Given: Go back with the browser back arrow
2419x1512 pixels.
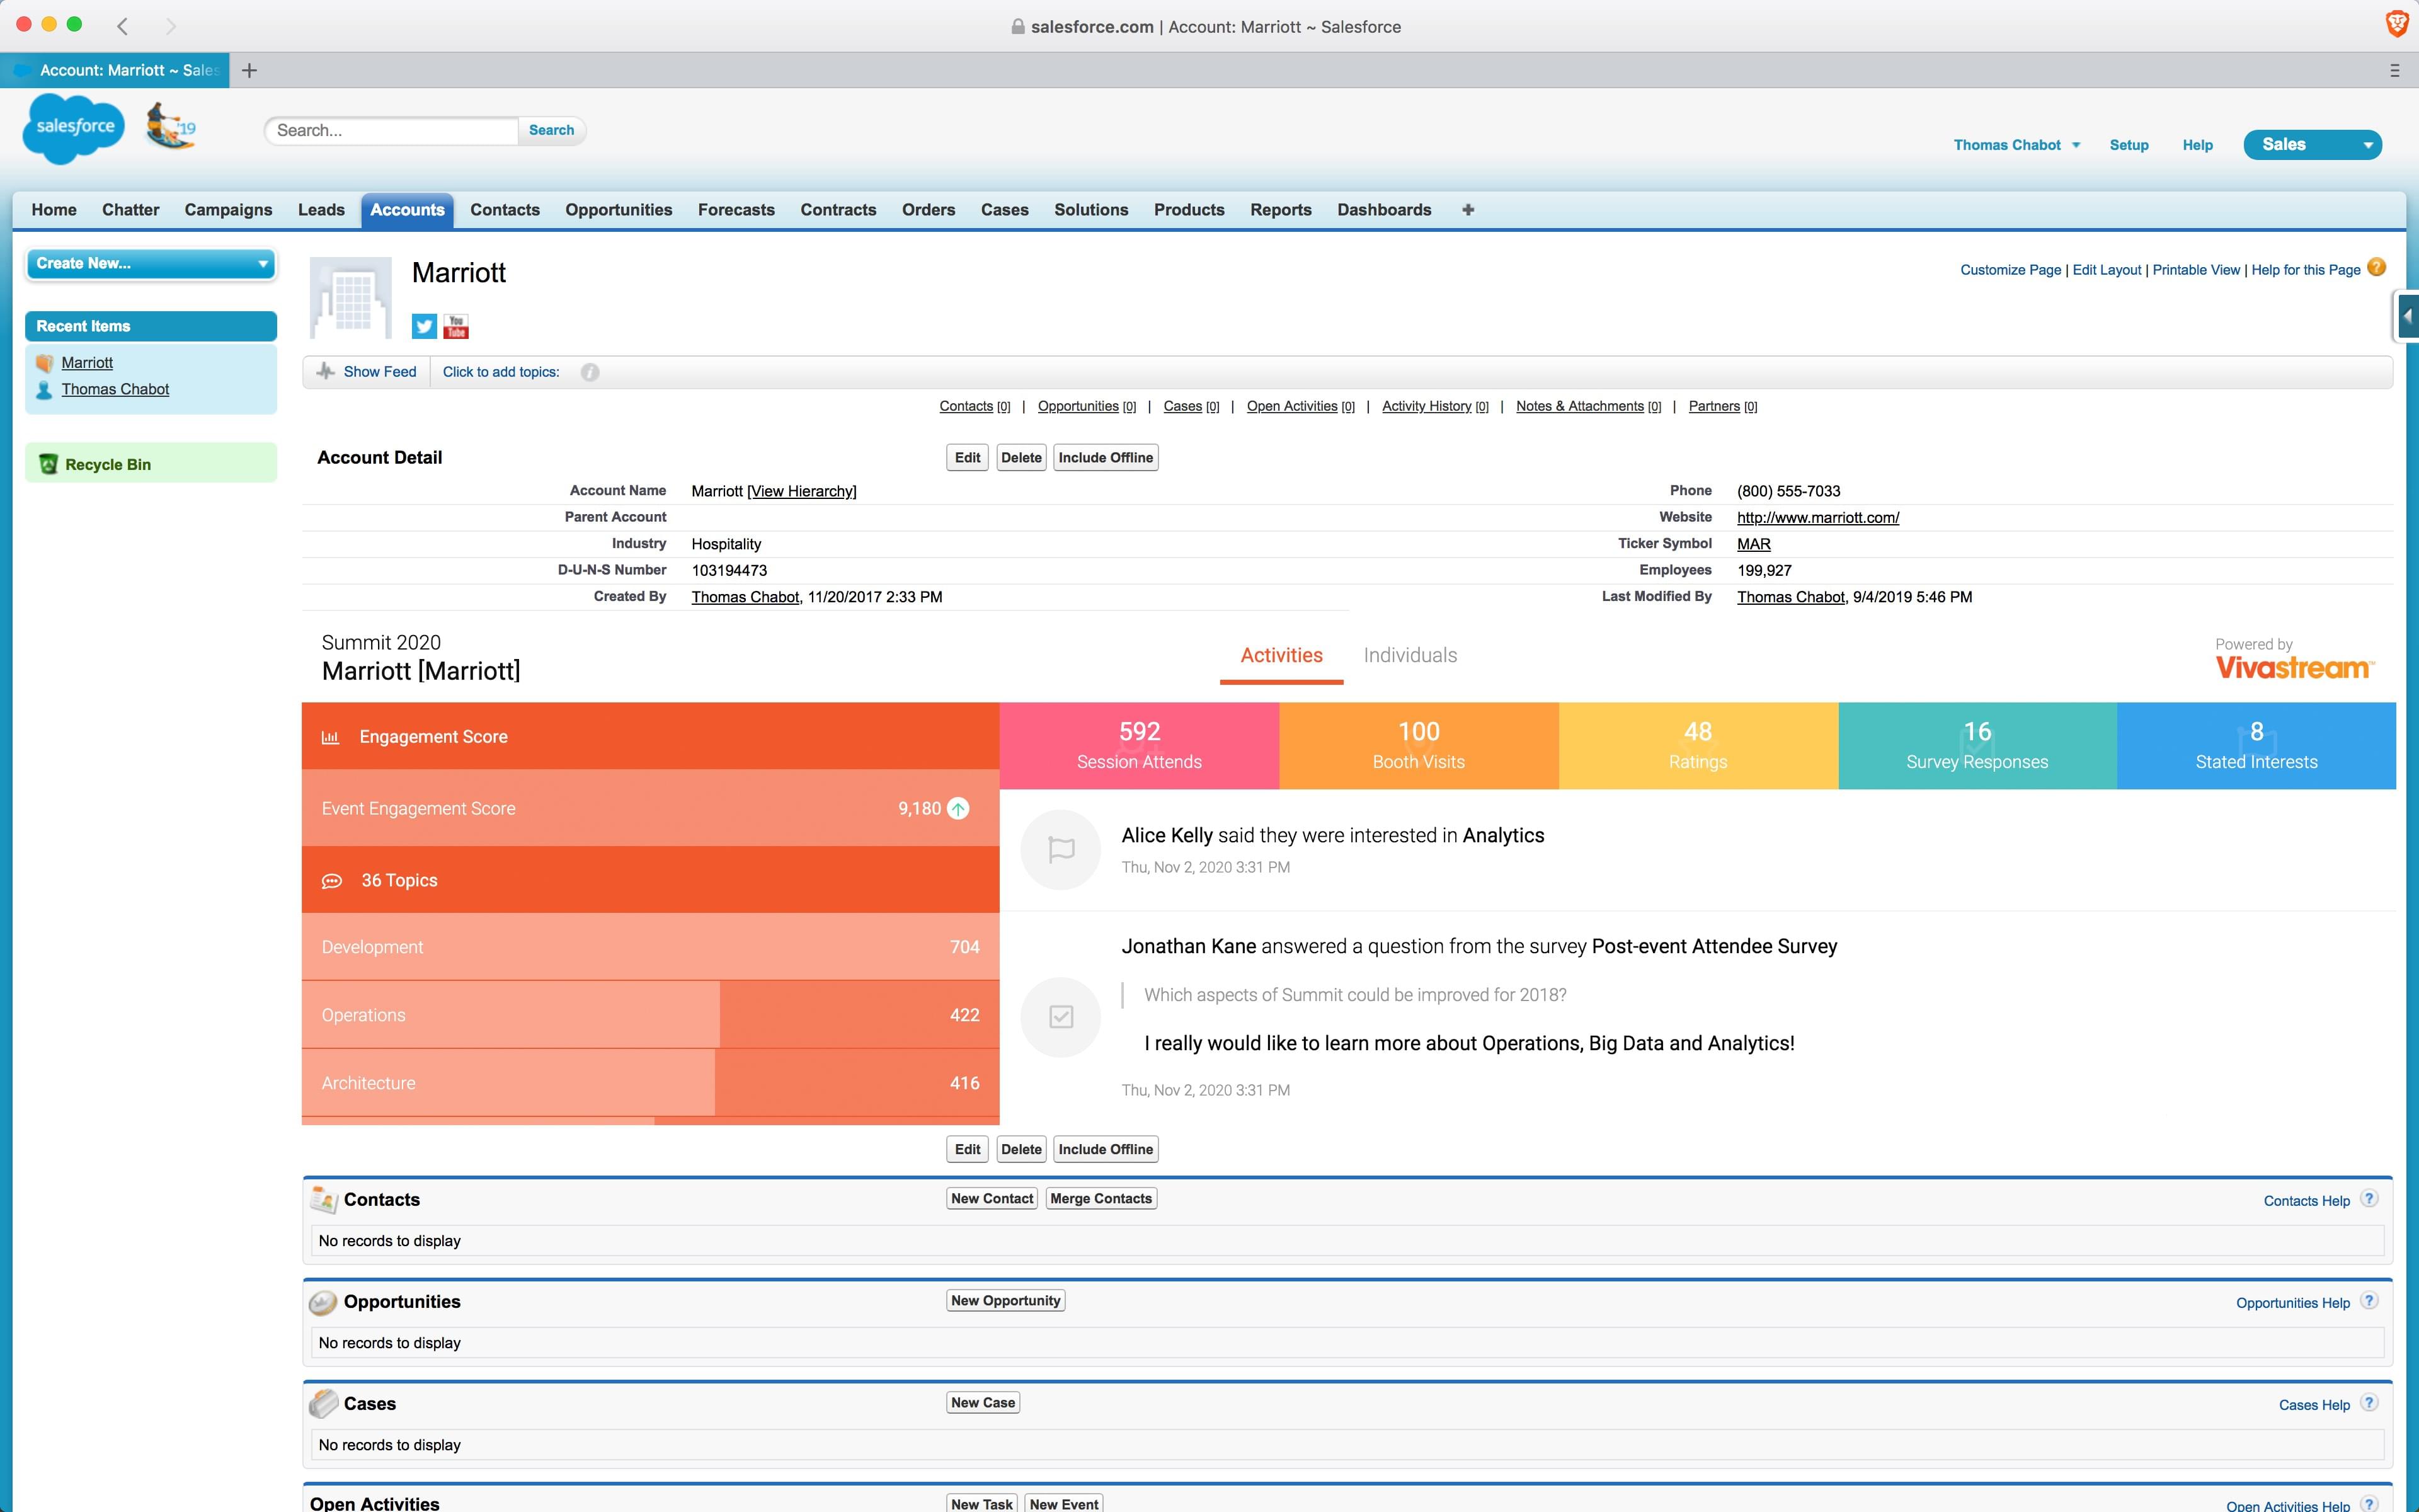Looking at the screenshot, I should [x=123, y=26].
